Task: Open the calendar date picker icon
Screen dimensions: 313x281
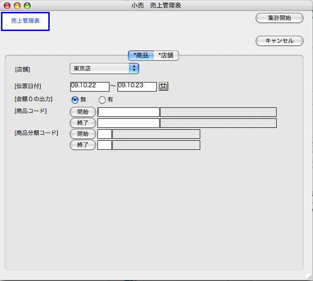Action: point(163,86)
